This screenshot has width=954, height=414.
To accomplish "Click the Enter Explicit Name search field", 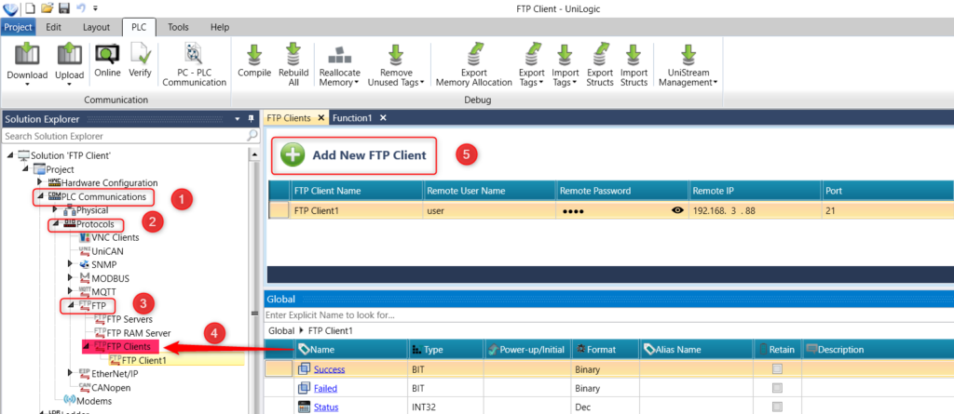I will pyautogui.click(x=608, y=315).
